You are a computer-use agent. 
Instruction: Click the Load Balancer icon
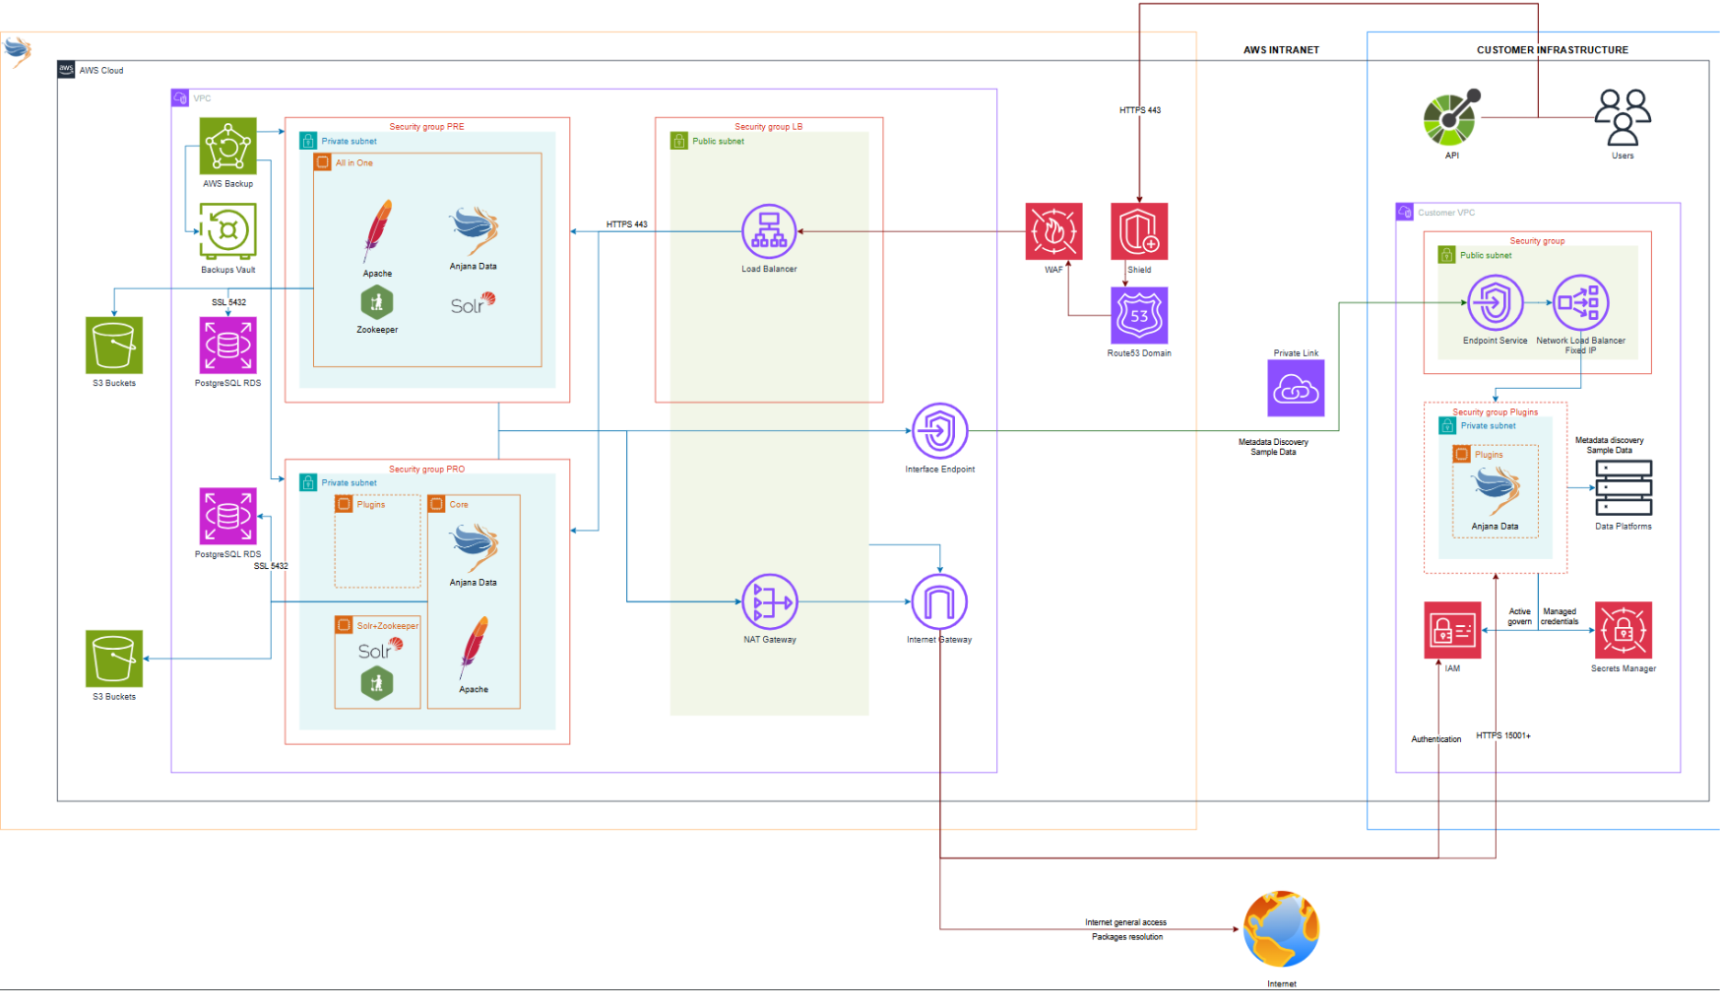769,231
